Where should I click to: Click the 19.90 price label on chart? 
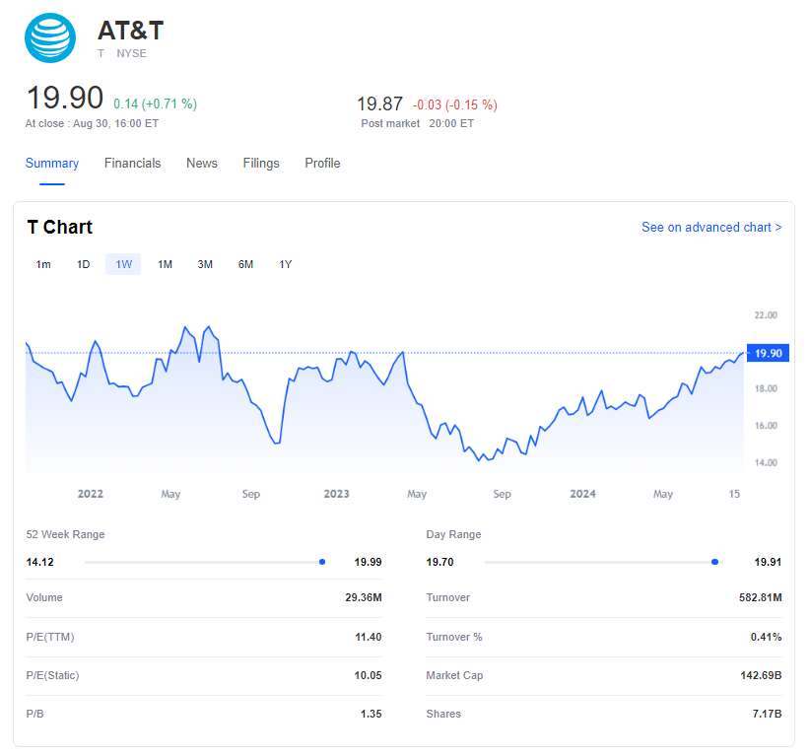[x=769, y=353]
